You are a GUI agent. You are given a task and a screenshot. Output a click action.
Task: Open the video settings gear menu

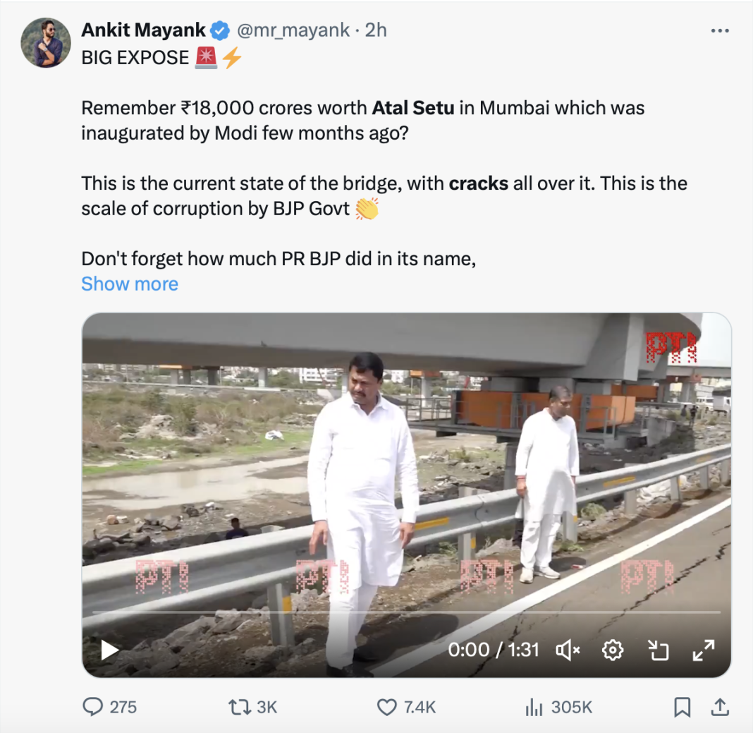[613, 650]
